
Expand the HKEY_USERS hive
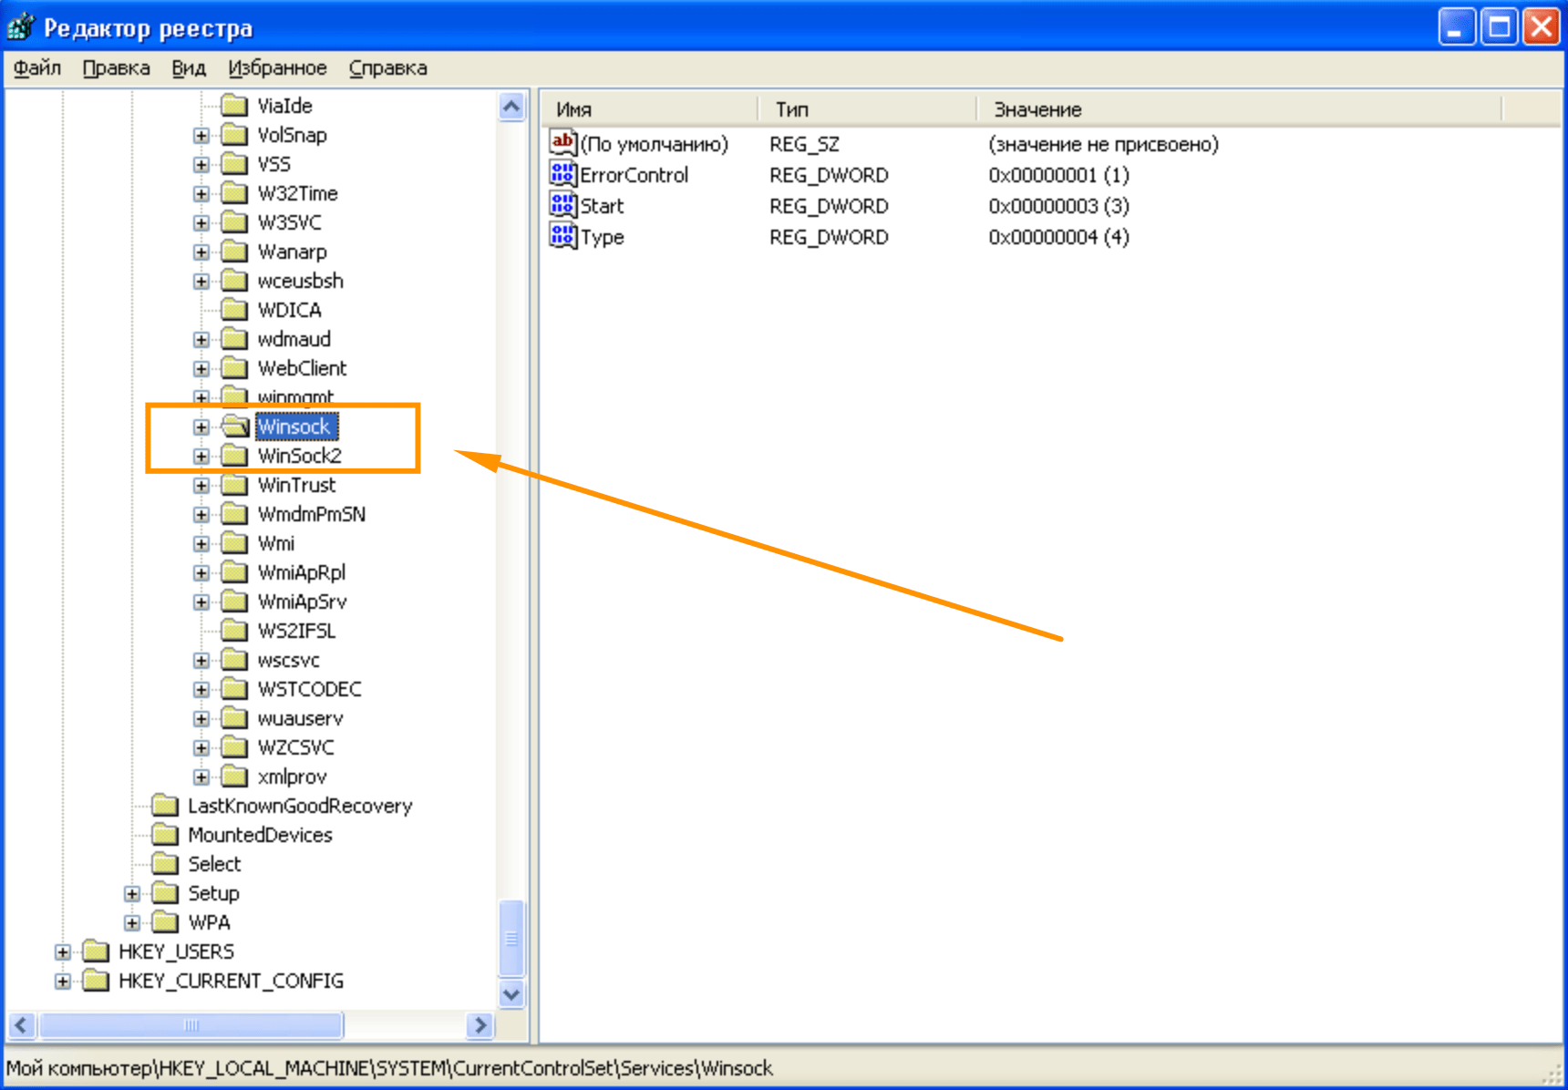(x=63, y=952)
